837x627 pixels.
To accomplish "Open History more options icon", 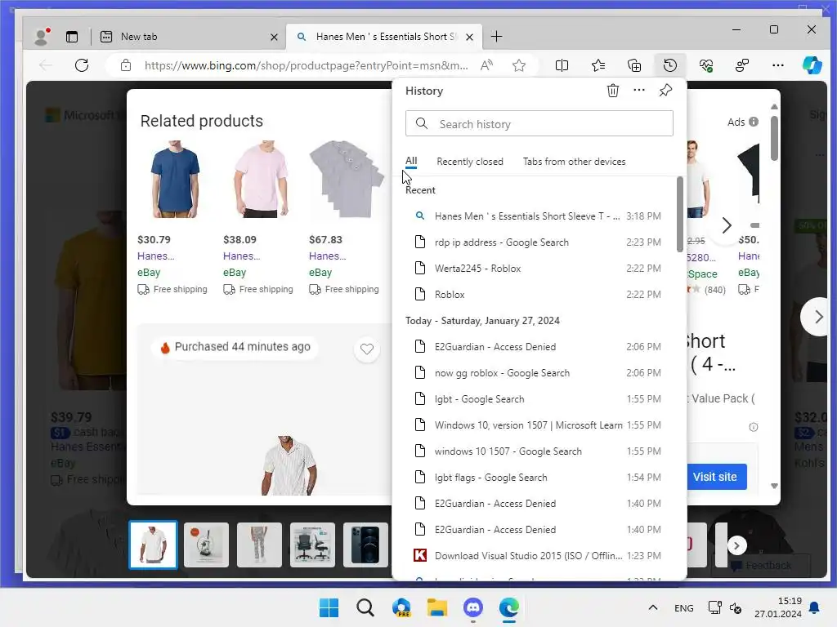I will (639, 91).
